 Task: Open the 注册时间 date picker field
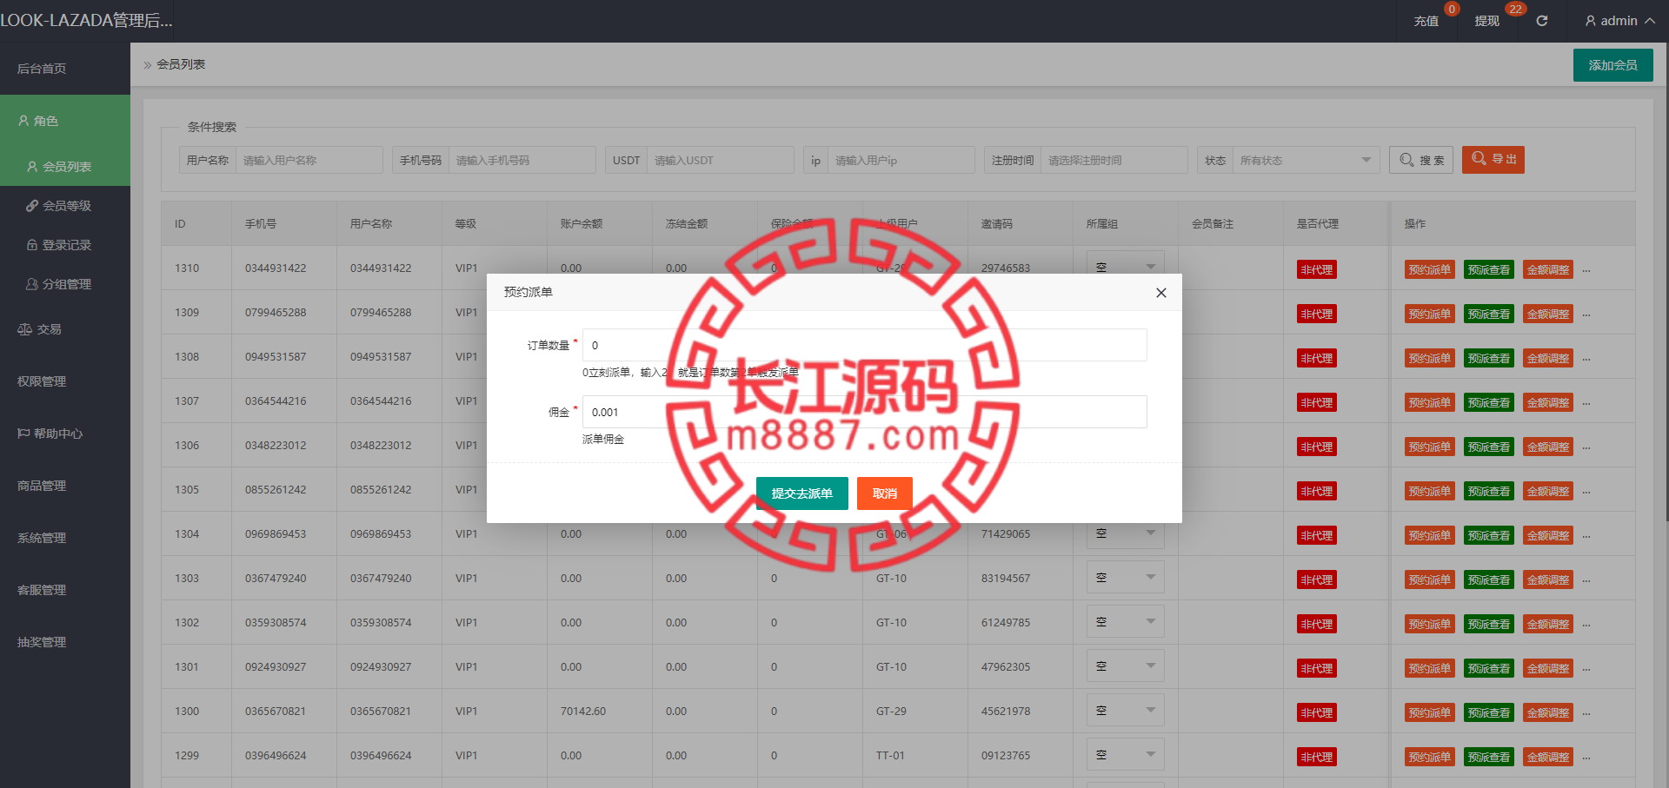(1114, 160)
